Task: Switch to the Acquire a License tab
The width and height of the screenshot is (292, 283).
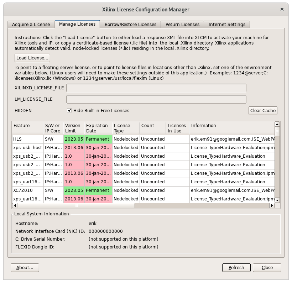Action: [x=31, y=25]
